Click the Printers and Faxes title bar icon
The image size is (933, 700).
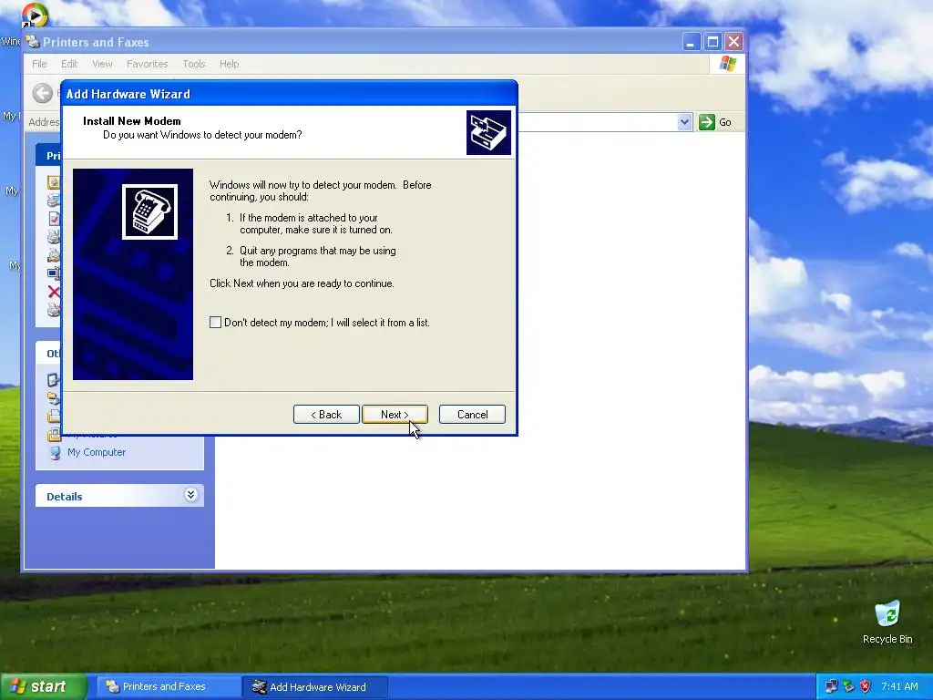(x=34, y=42)
